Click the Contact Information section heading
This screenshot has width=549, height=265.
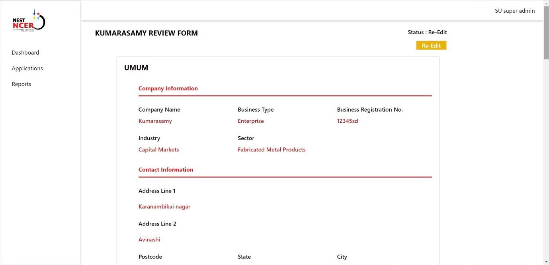166,170
